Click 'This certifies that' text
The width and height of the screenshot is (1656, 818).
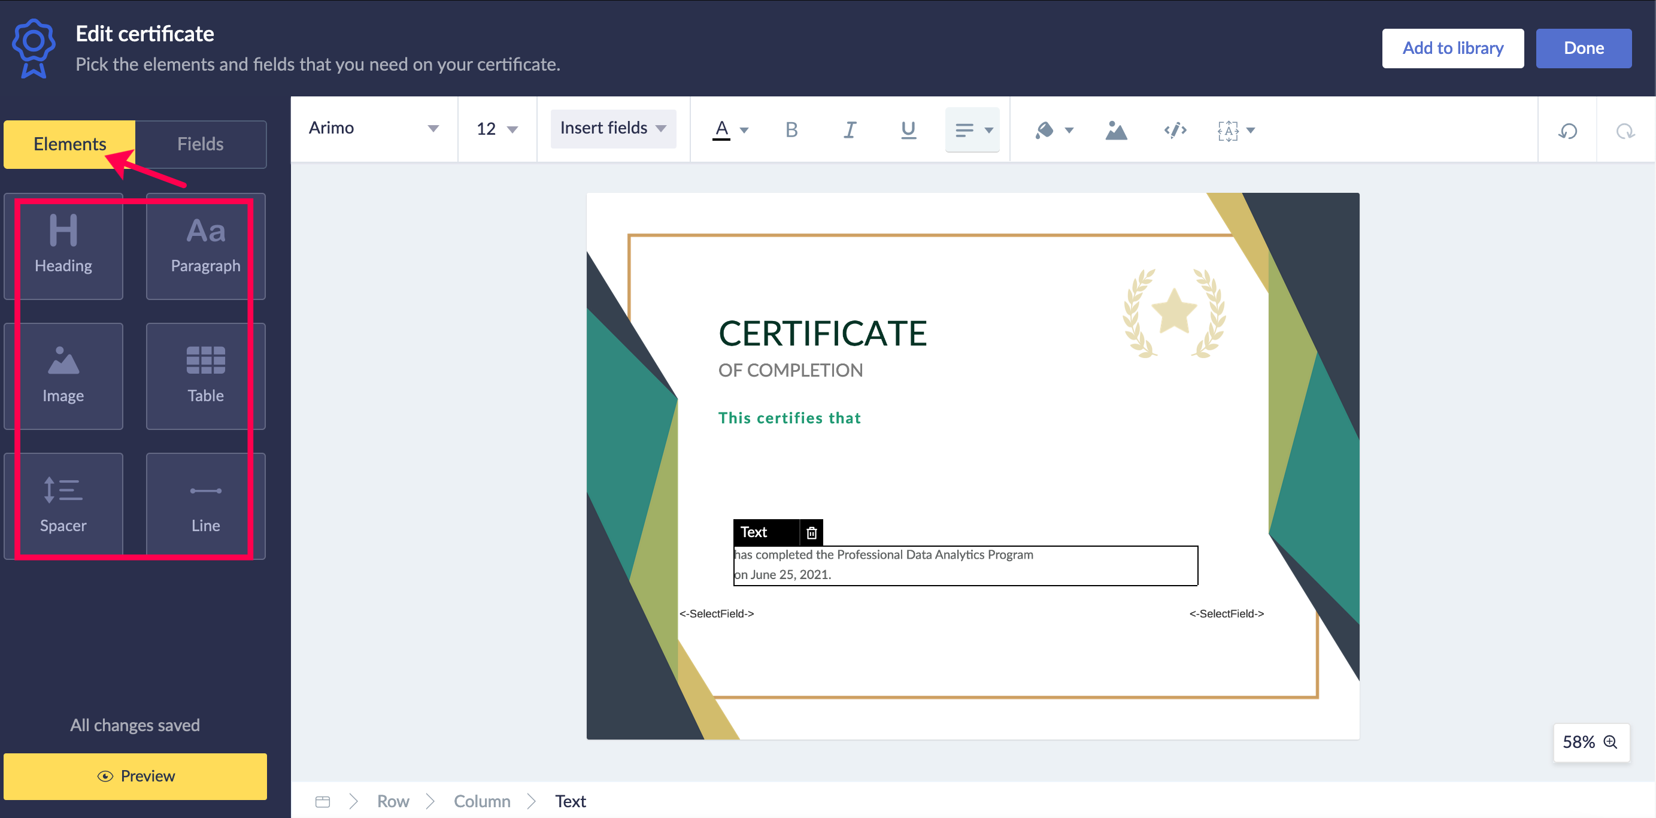coord(790,418)
